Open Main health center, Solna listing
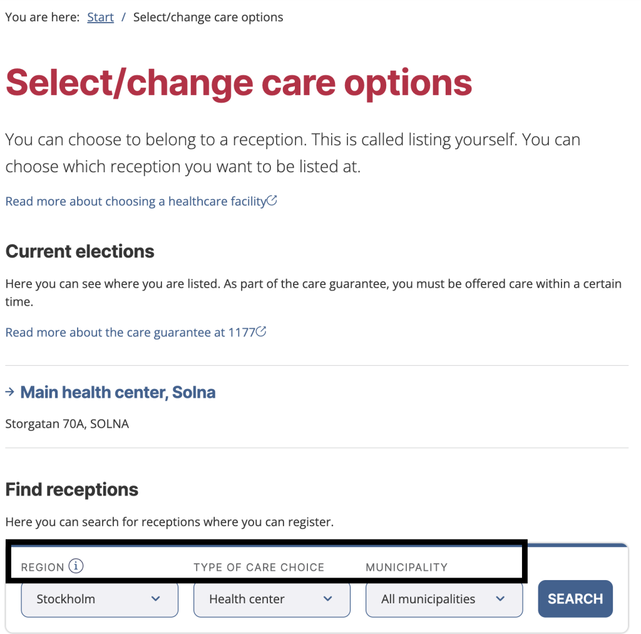Viewport: 641px width, 634px height. (x=118, y=392)
